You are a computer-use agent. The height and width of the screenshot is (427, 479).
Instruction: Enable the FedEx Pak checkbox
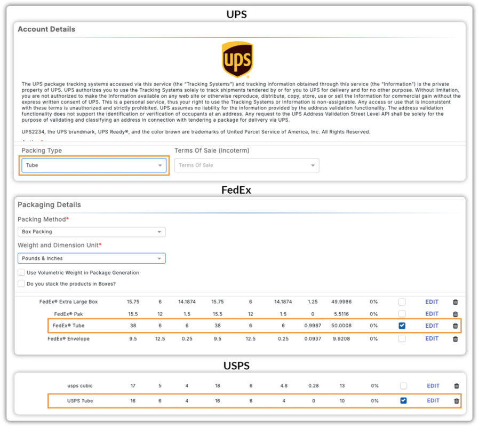402,314
